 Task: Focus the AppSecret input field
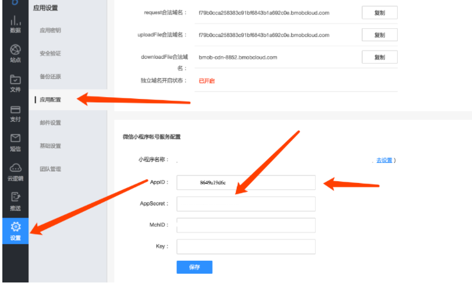[246, 204]
